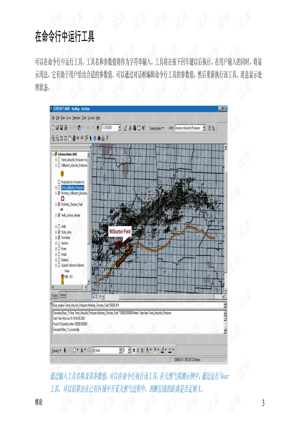This screenshot has height=424, width=300.
Task: Open the ArcToolbox red toolbox icon
Action: (134, 128)
